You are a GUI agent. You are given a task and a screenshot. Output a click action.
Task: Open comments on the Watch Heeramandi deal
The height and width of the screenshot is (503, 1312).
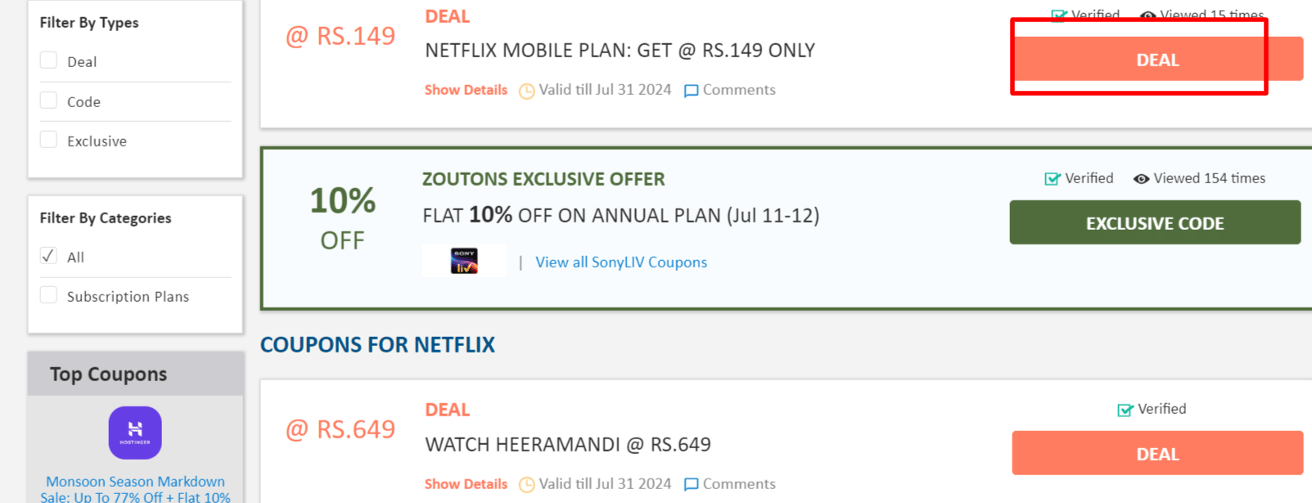point(729,483)
